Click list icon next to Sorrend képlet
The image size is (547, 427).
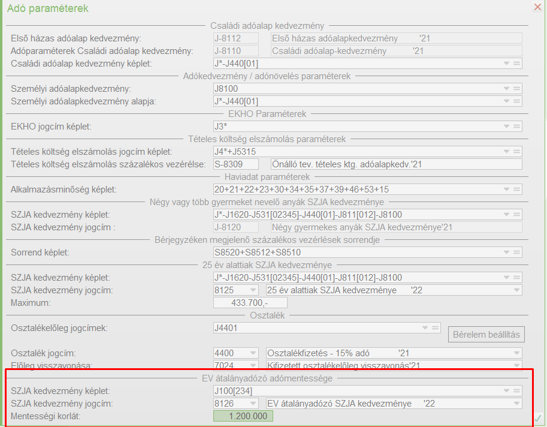coord(517,252)
